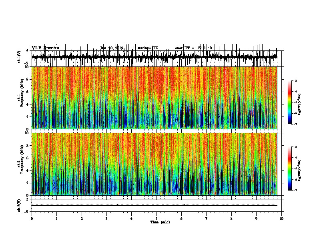
Task: Click the ch.2 colorbar '-3' label
Action: 295,147
